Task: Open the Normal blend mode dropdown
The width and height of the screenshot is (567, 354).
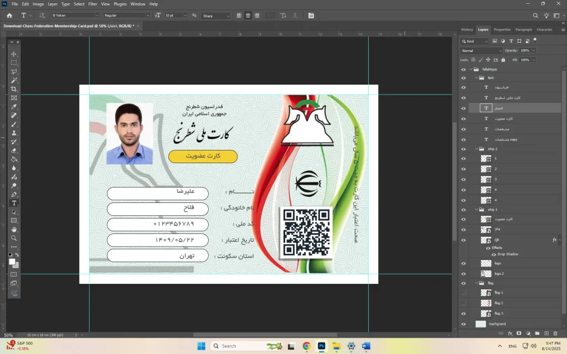Action: [x=481, y=50]
